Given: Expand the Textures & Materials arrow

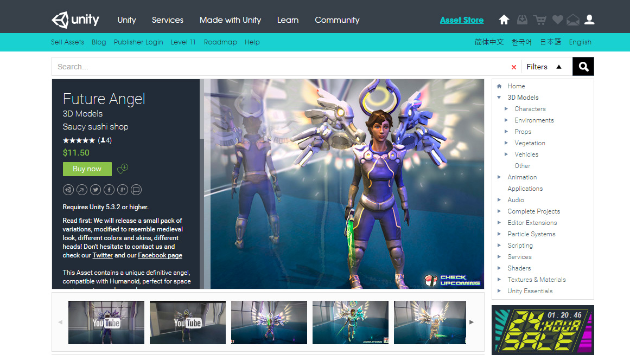Looking at the screenshot, I should (499, 279).
